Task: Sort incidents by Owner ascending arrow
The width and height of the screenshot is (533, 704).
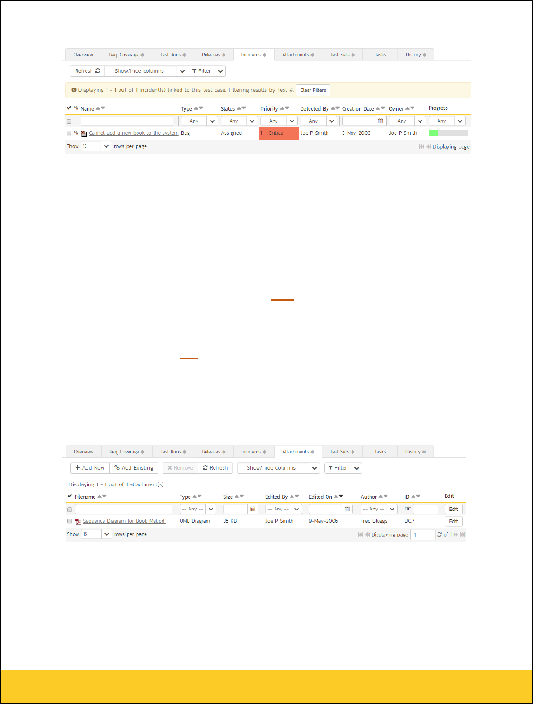Action: pyautogui.click(x=407, y=108)
